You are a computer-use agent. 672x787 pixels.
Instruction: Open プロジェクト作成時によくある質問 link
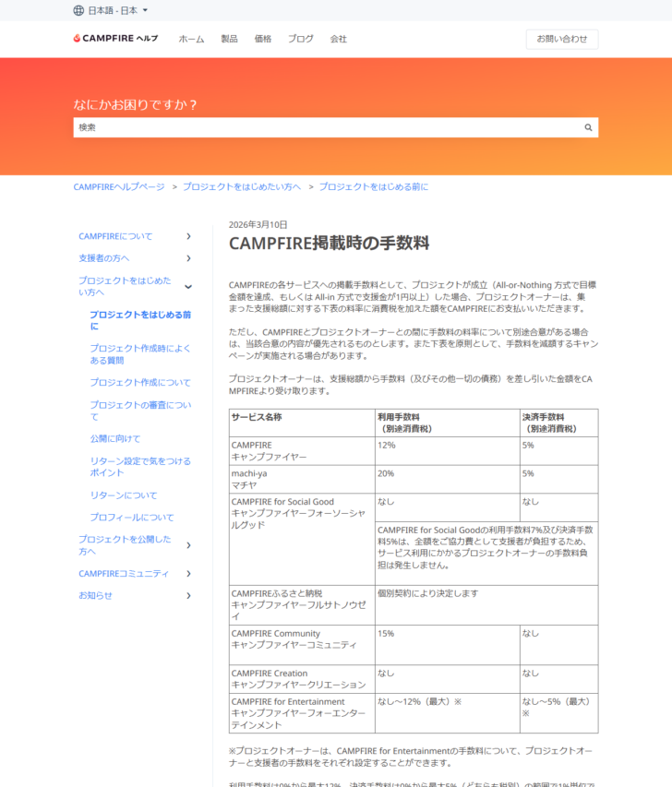[140, 354]
